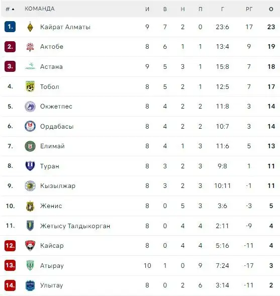The height and width of the screenshot is (296, 280).
Task: Click the Елимай green crest
Action: [x=30, y=146]
